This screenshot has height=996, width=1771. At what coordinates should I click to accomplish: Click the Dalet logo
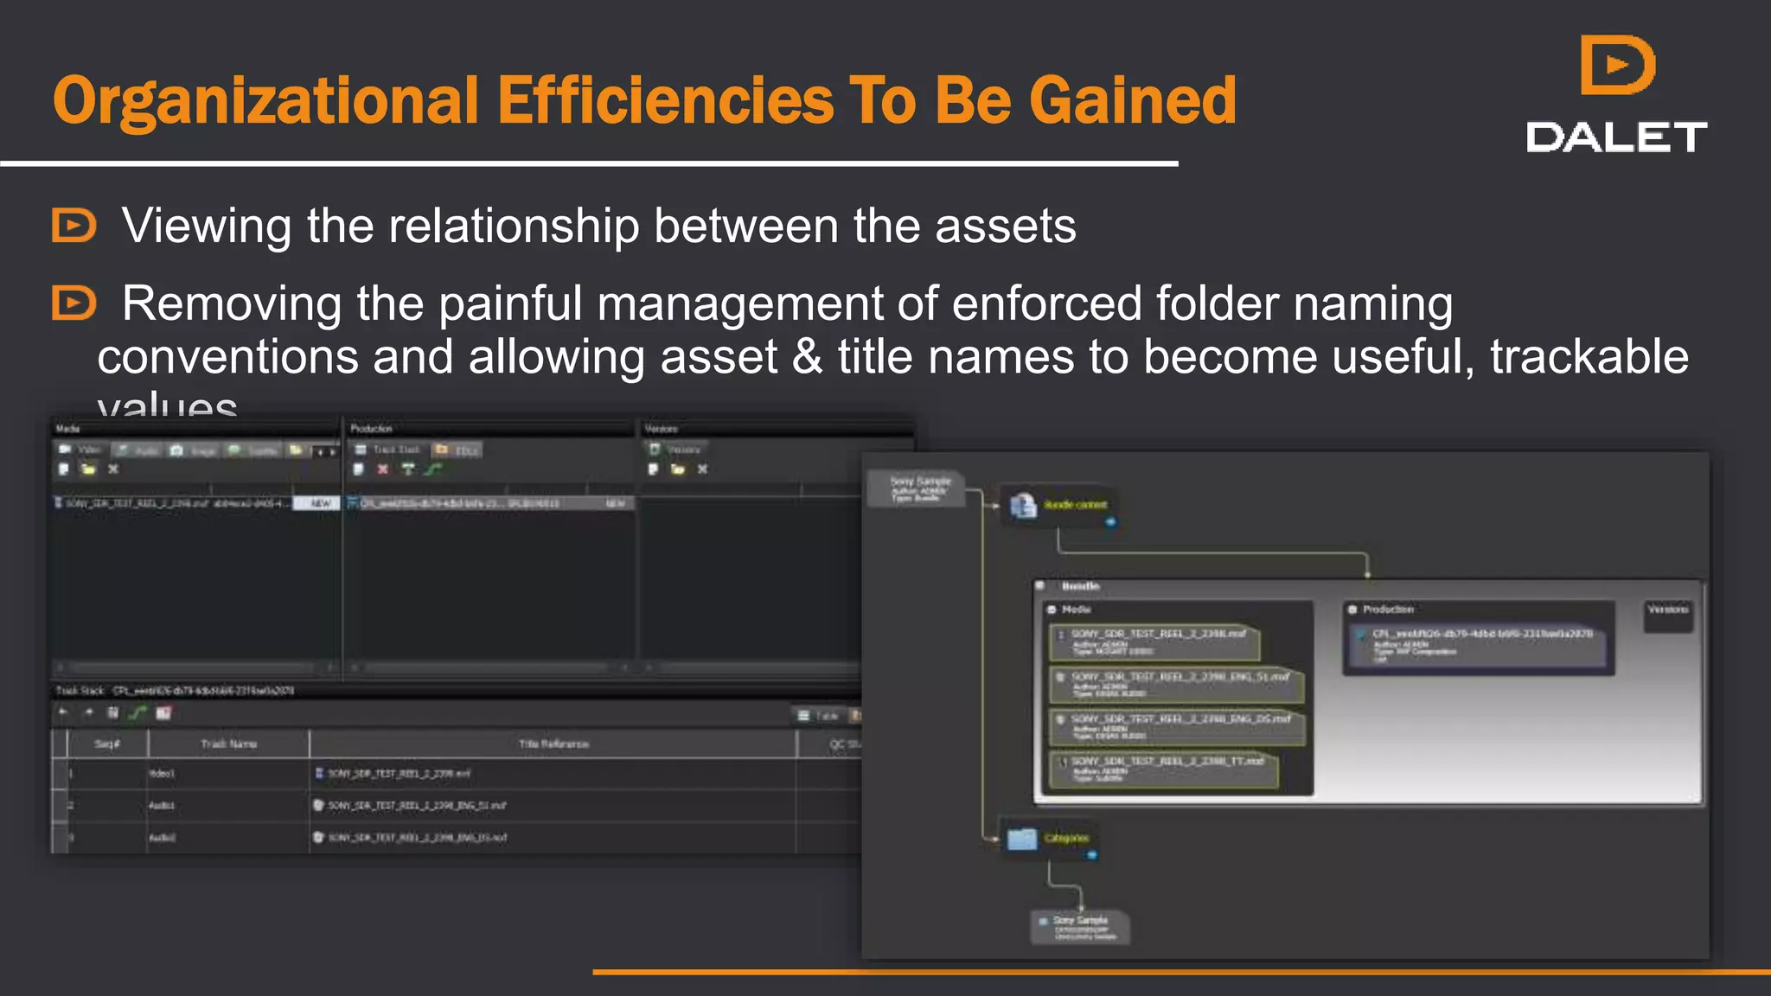[1616, 94]
